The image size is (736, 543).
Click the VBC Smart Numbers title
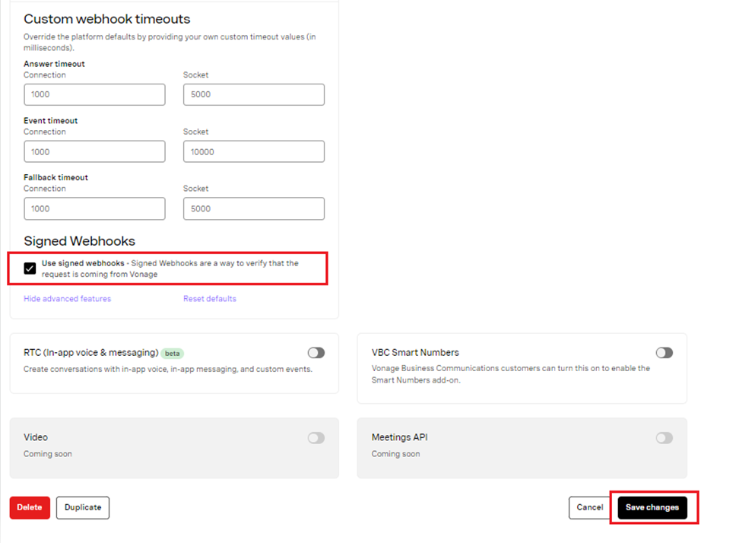point(415,352)
